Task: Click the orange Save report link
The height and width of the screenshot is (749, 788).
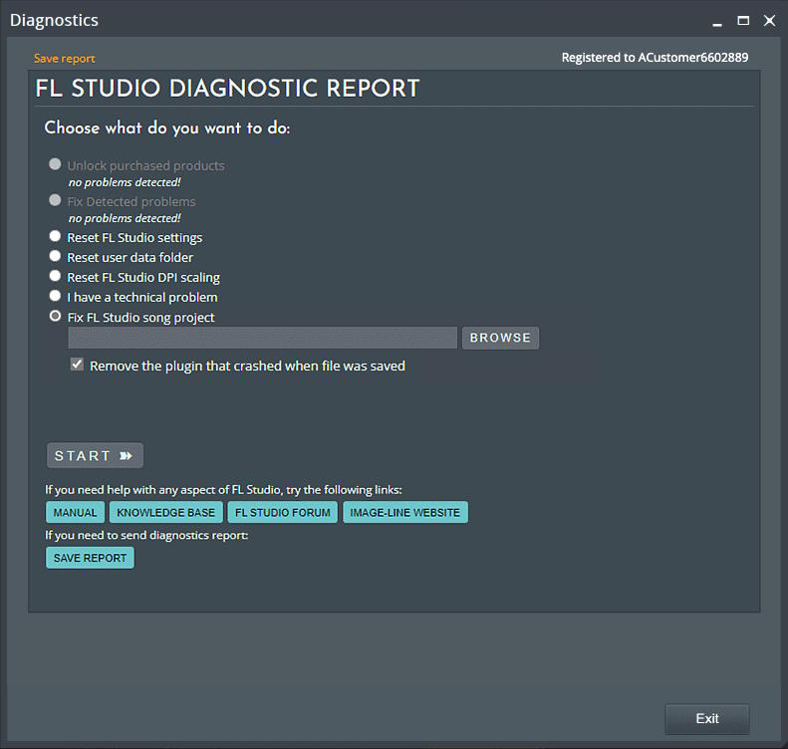Action: pyautogui.click(x=65, y=59)
